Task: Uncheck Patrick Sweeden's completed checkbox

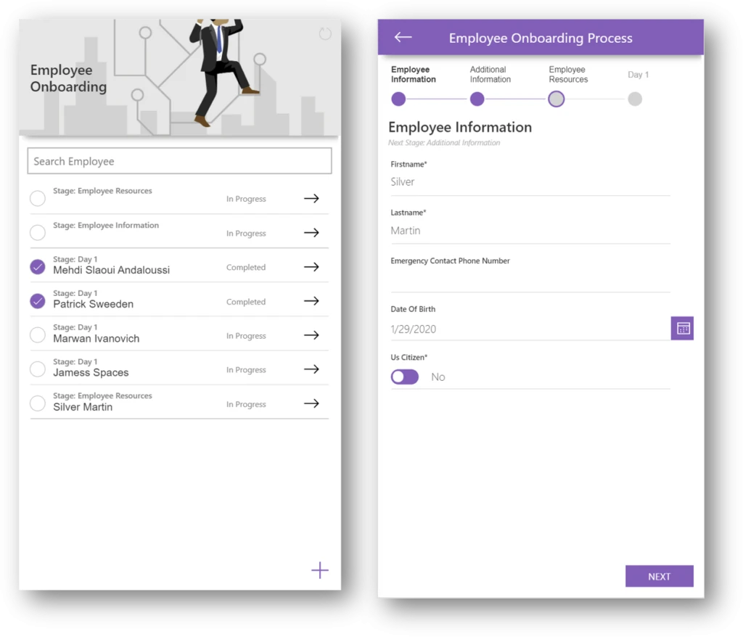Action: click(38, 301)
